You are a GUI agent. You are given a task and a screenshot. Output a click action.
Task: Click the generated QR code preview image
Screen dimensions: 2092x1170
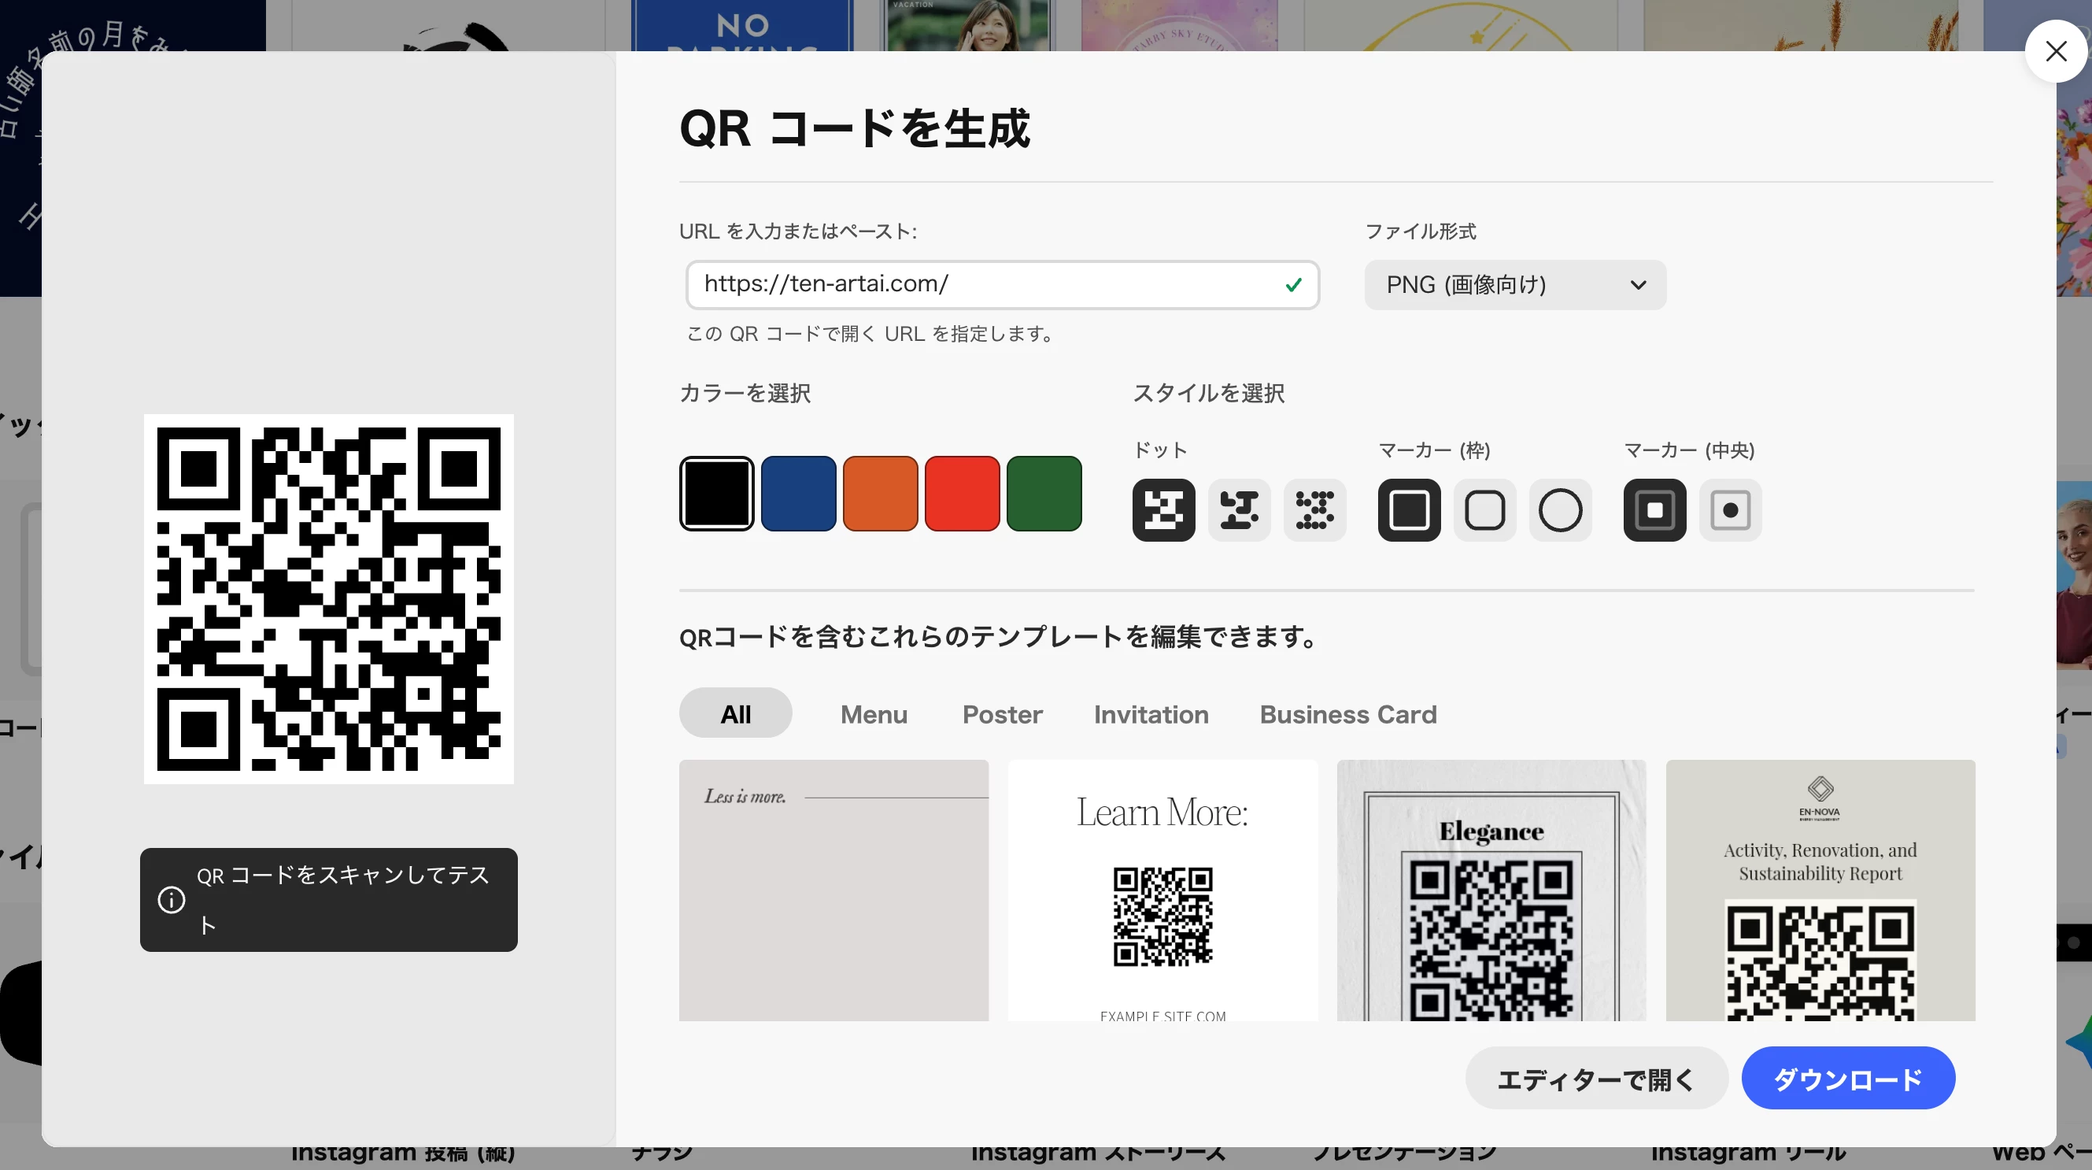click(x=329, y=600)
